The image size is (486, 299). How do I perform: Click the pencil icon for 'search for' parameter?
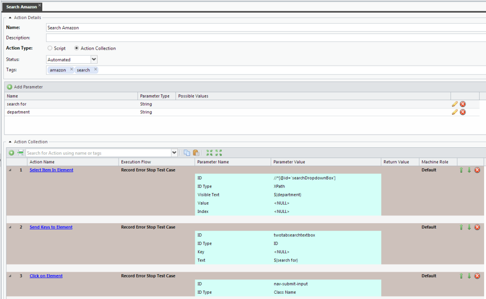point(455,104)
